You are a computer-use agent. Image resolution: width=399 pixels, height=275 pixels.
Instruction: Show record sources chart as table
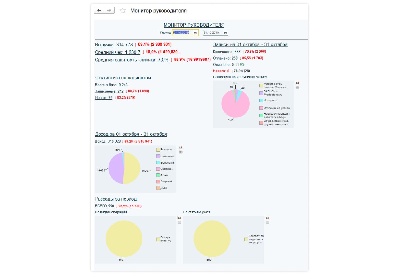(x=297, y=87)
